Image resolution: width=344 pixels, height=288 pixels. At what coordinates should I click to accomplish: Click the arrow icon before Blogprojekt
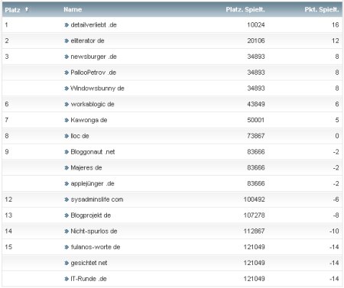[67, 215]
